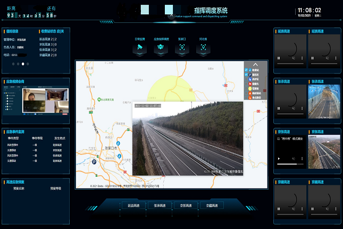Play the black 京张高速 video player

[279, 159]
